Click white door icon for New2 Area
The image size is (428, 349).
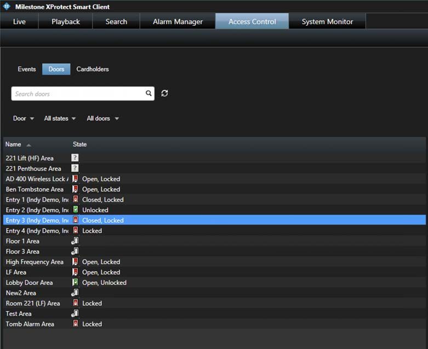(x=75, y=293)
